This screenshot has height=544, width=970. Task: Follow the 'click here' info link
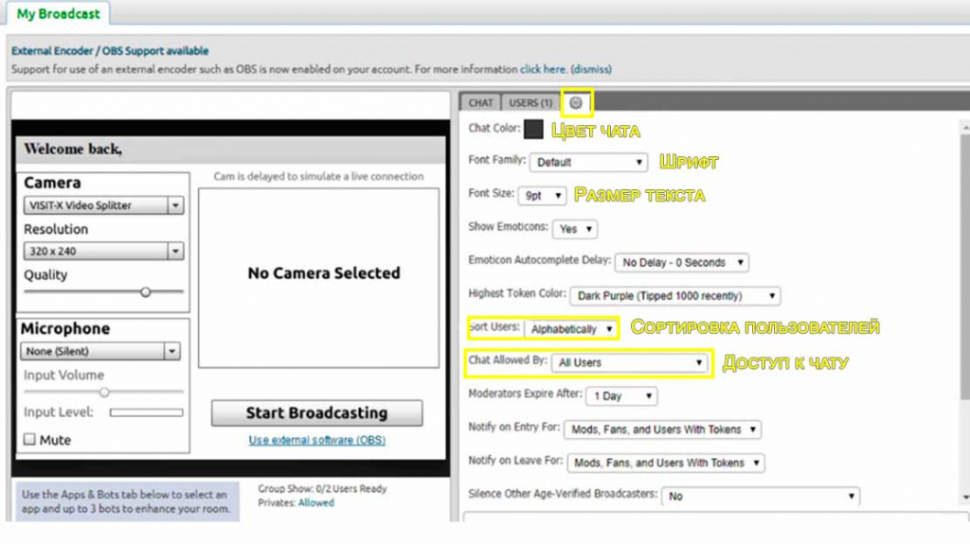click(543, 69)
